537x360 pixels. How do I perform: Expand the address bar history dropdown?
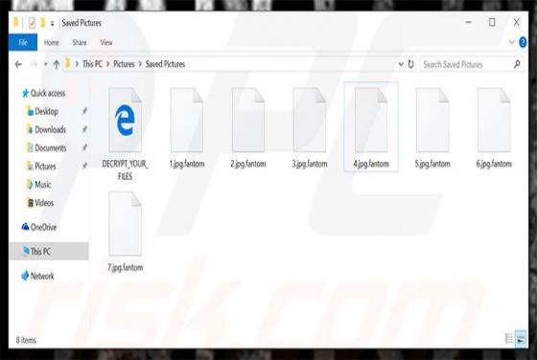pyautogui.click(x=401, y=64)
